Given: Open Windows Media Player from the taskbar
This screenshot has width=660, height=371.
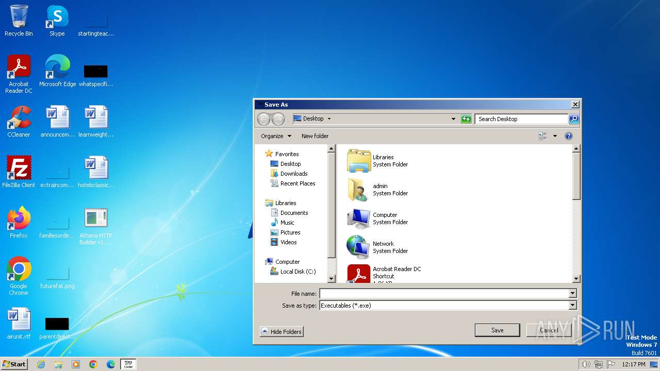Looking at the screenshot, I should coord(76,364).
